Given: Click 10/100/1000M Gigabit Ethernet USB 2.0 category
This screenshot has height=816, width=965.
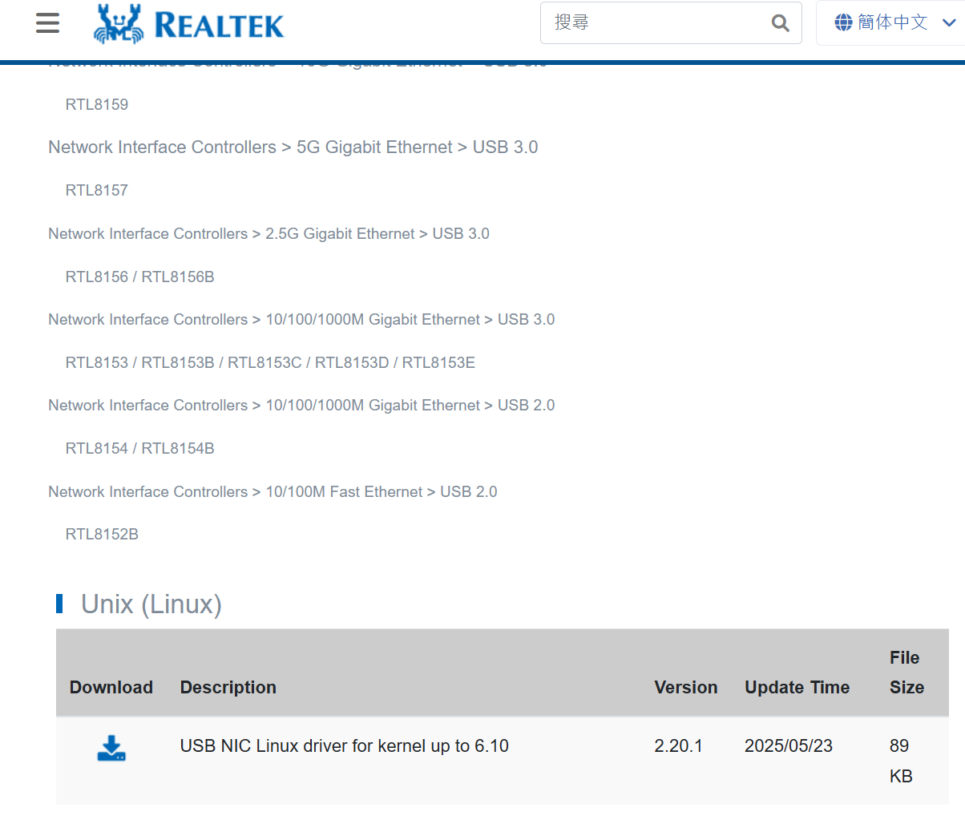Looking at the screenshot, I should [301, 405].
